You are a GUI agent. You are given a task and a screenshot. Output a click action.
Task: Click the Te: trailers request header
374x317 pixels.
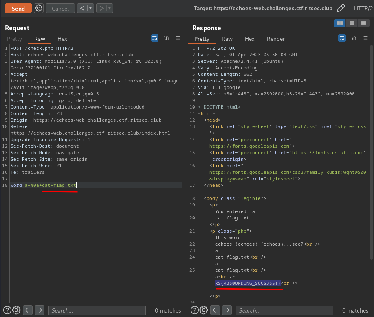click(x=27, y=172)
